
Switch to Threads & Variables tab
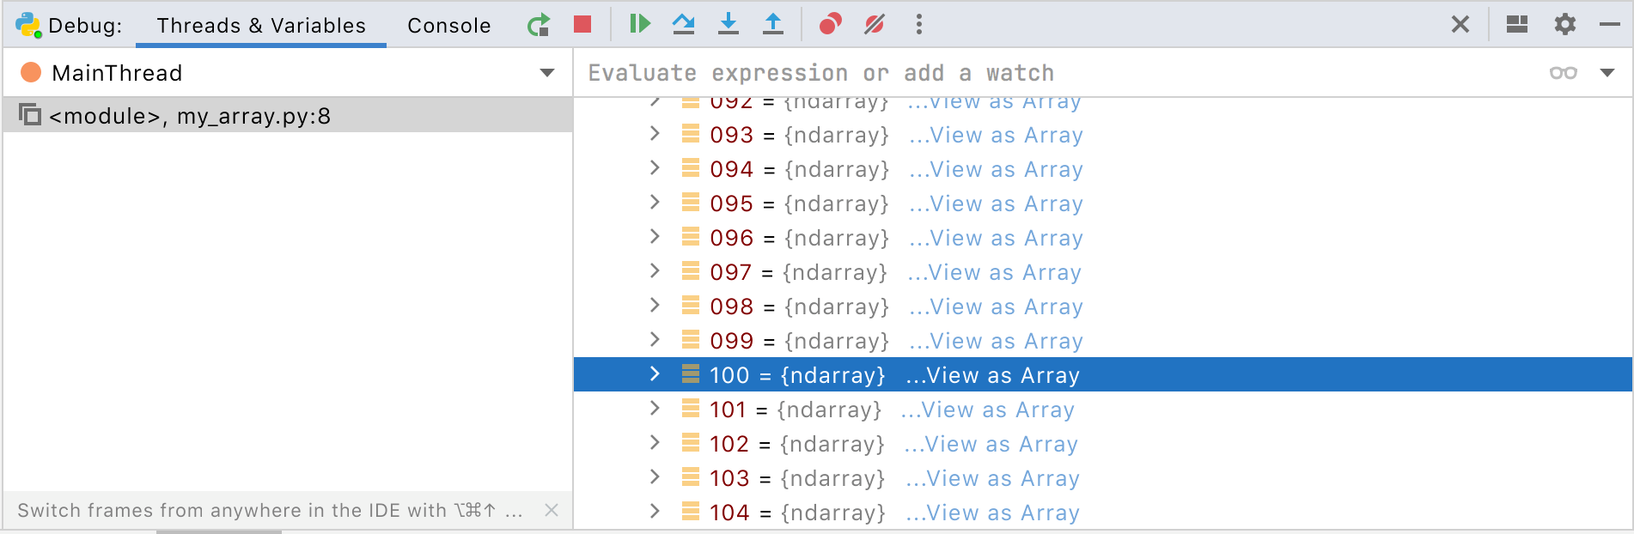click(261, 25)
